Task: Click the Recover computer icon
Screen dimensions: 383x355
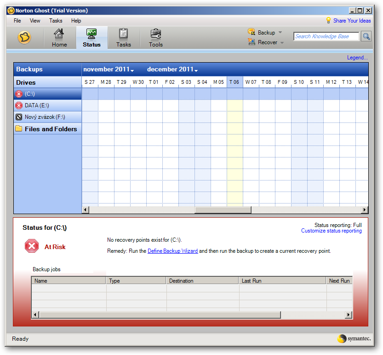Action: click(x=252, y=42)
